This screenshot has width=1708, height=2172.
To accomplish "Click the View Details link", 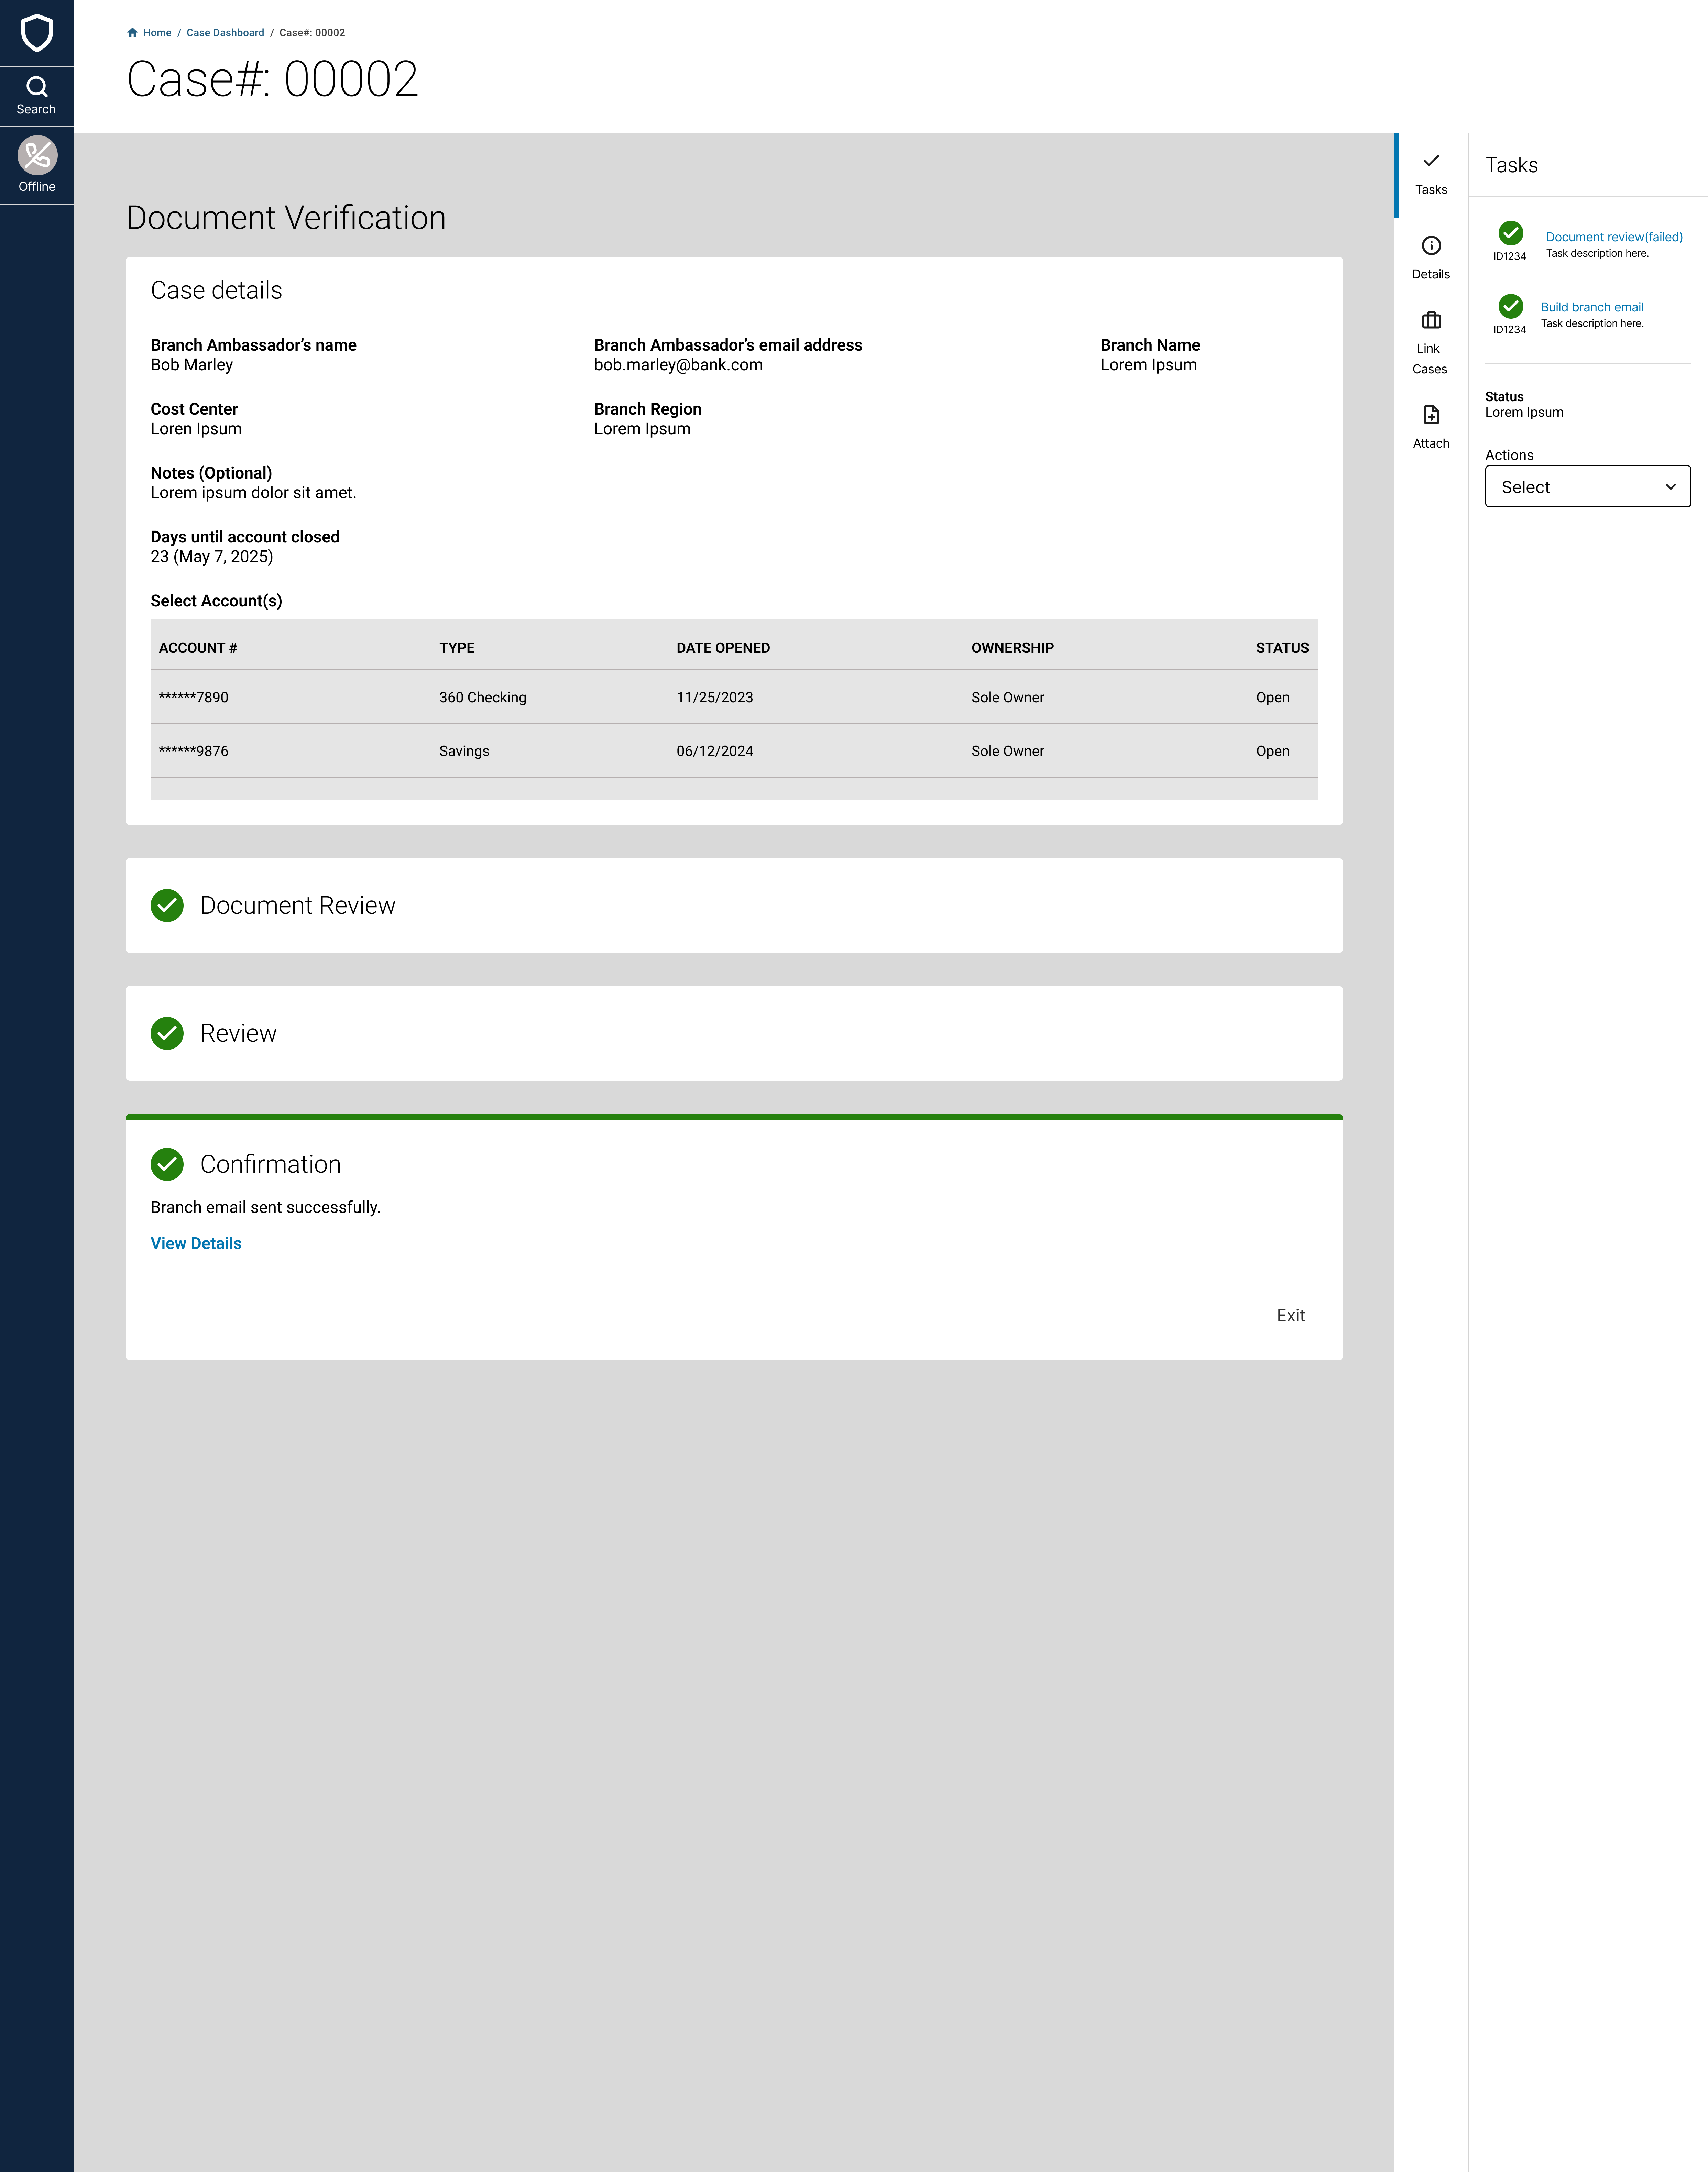I will point(196,1243).
